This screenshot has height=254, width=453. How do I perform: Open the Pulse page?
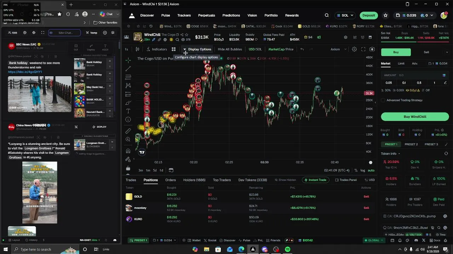tap(166, 16)
